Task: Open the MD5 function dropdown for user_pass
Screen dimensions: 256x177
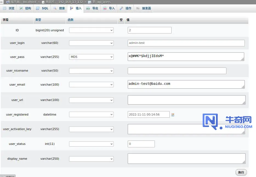Action: point(91,57)
